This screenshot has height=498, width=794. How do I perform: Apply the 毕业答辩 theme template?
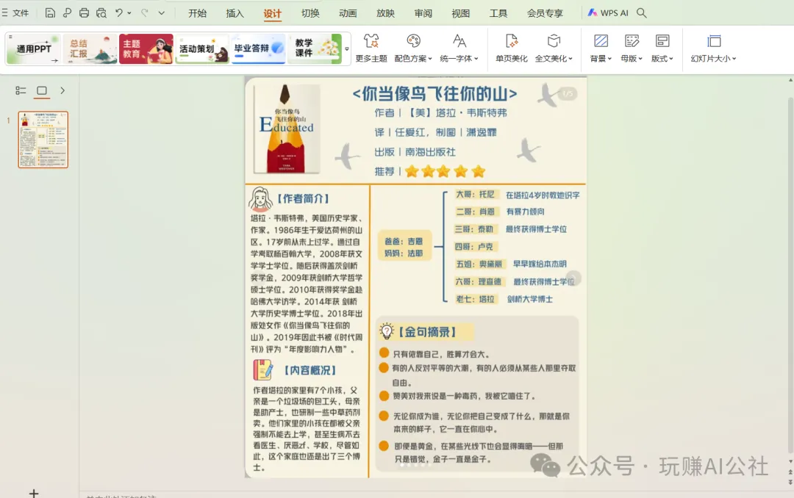[258, 48]
